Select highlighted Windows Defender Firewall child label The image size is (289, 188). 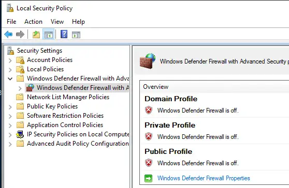(x=83, y=88)
